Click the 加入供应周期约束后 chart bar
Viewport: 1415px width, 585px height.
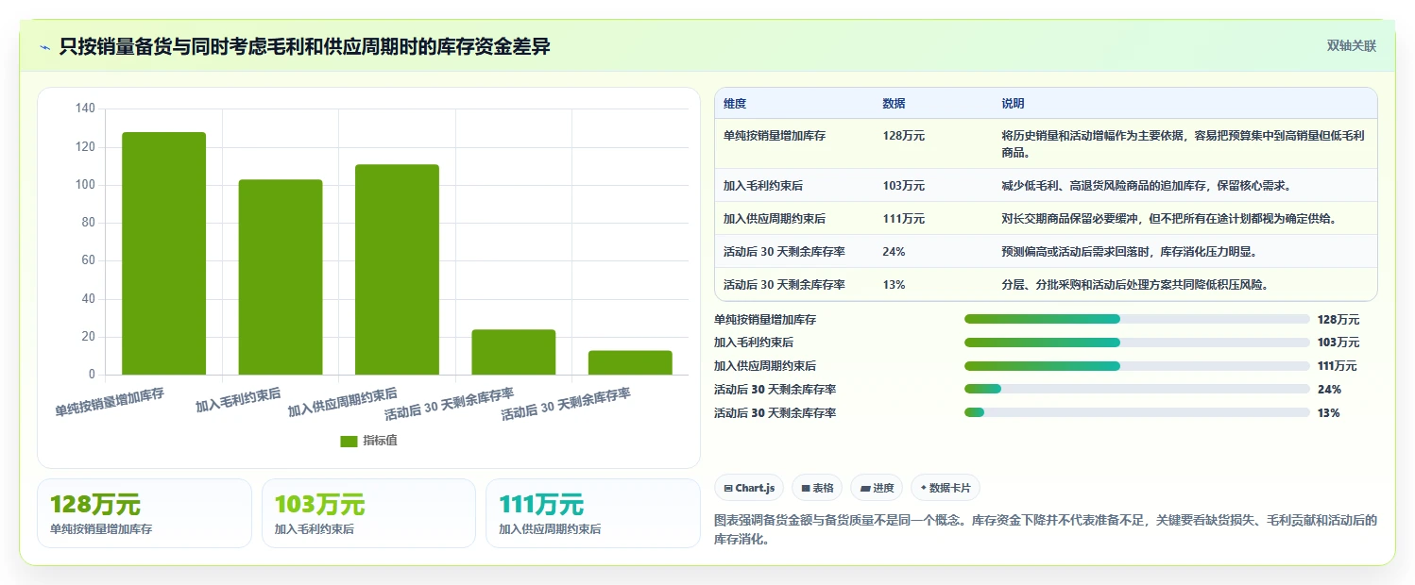click(x=397, y=270)
